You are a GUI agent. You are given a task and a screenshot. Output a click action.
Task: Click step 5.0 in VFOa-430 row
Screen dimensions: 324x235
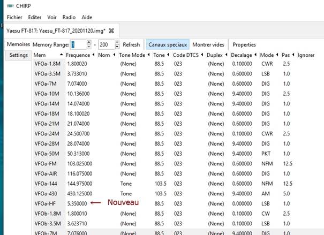(x=287, y=194)
